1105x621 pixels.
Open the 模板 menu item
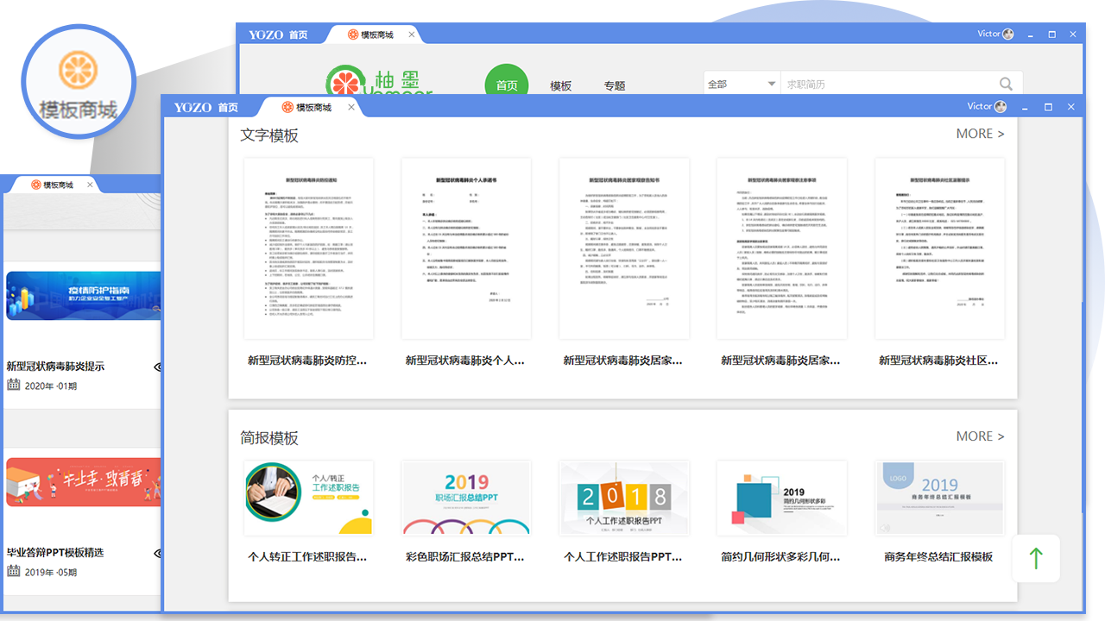pyautogui.click(x=560, y=85)
